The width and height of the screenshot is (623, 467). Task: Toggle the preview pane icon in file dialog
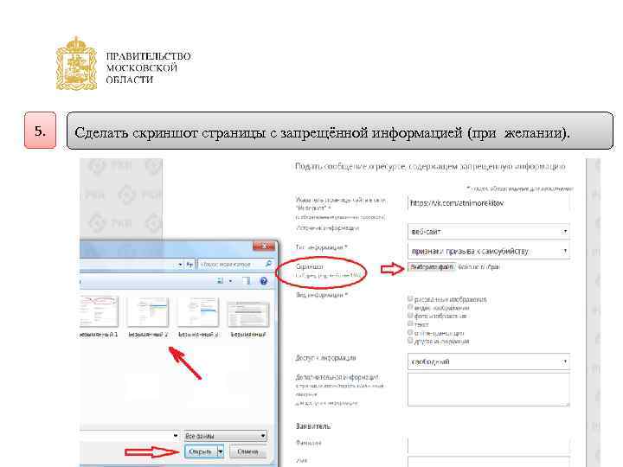(x=247, y=281)
